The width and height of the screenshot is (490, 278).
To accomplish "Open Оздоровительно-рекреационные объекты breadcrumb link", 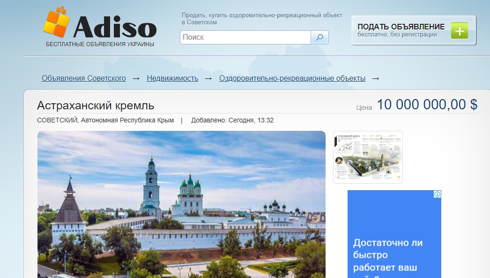I will (x=292, y=78).
